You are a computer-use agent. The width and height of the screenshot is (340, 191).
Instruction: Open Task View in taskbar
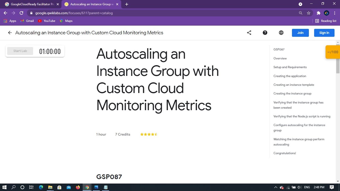(x=31, y=187)
